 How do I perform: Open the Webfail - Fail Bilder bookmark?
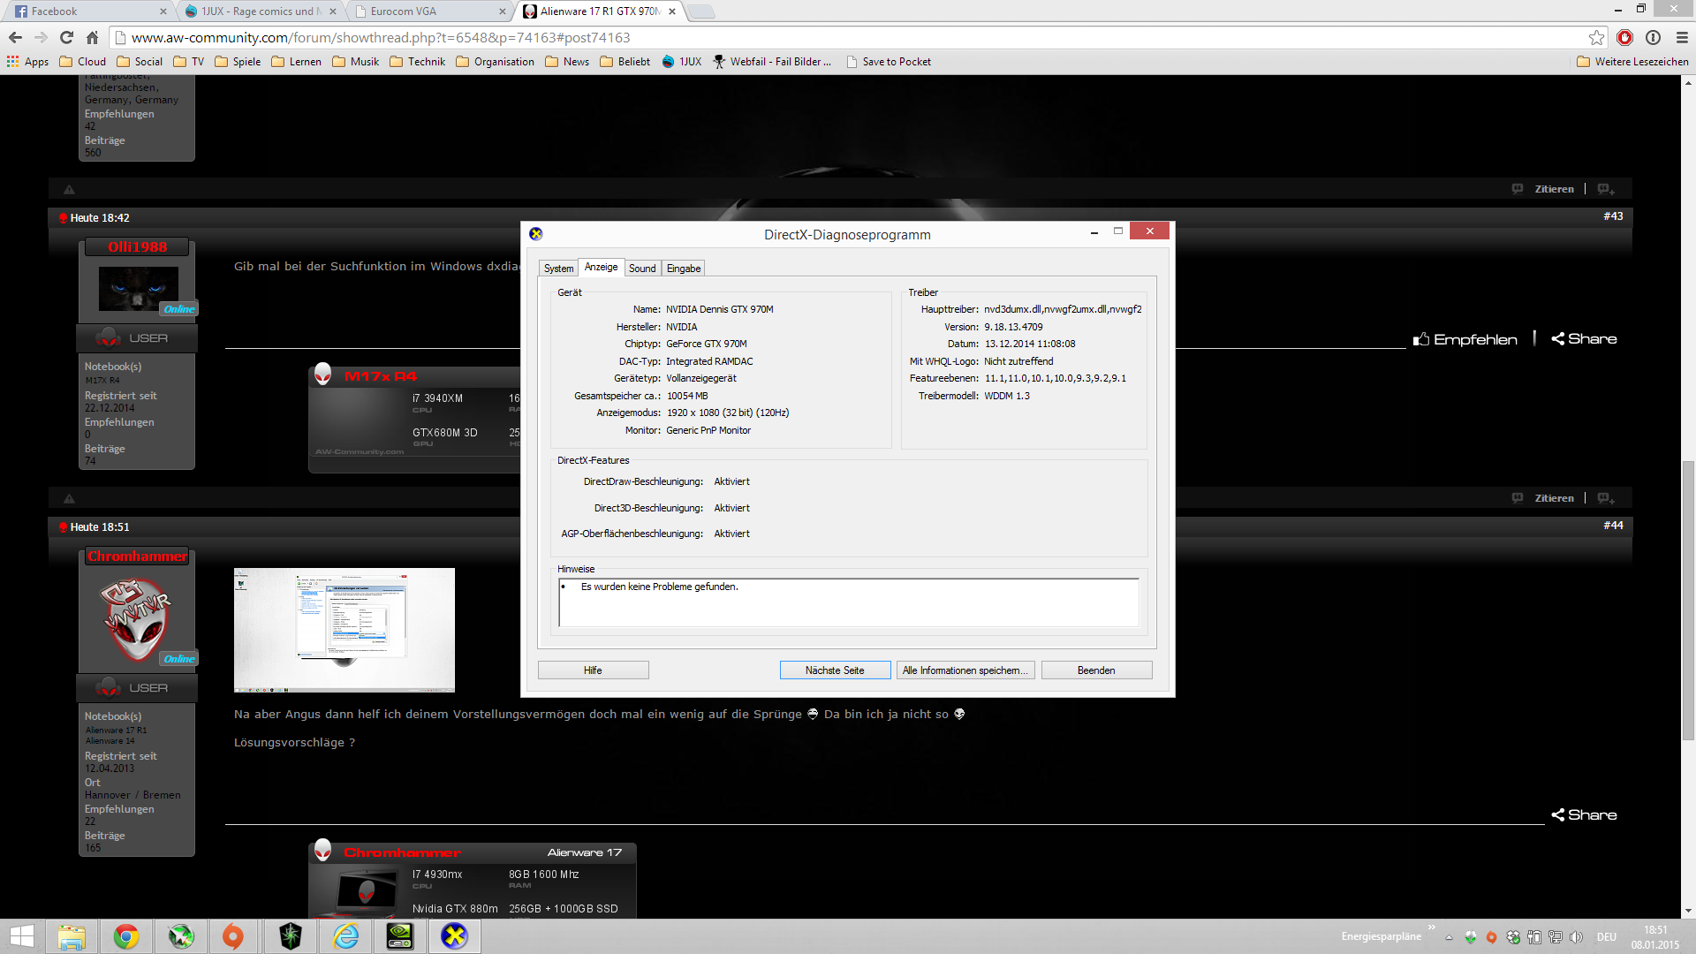click(x=772, y=62)
